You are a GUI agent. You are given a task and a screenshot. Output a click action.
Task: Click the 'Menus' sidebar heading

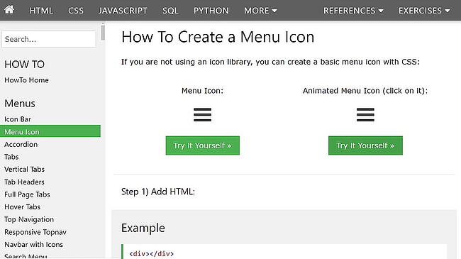pyautogui.click(x=20, y=104)
